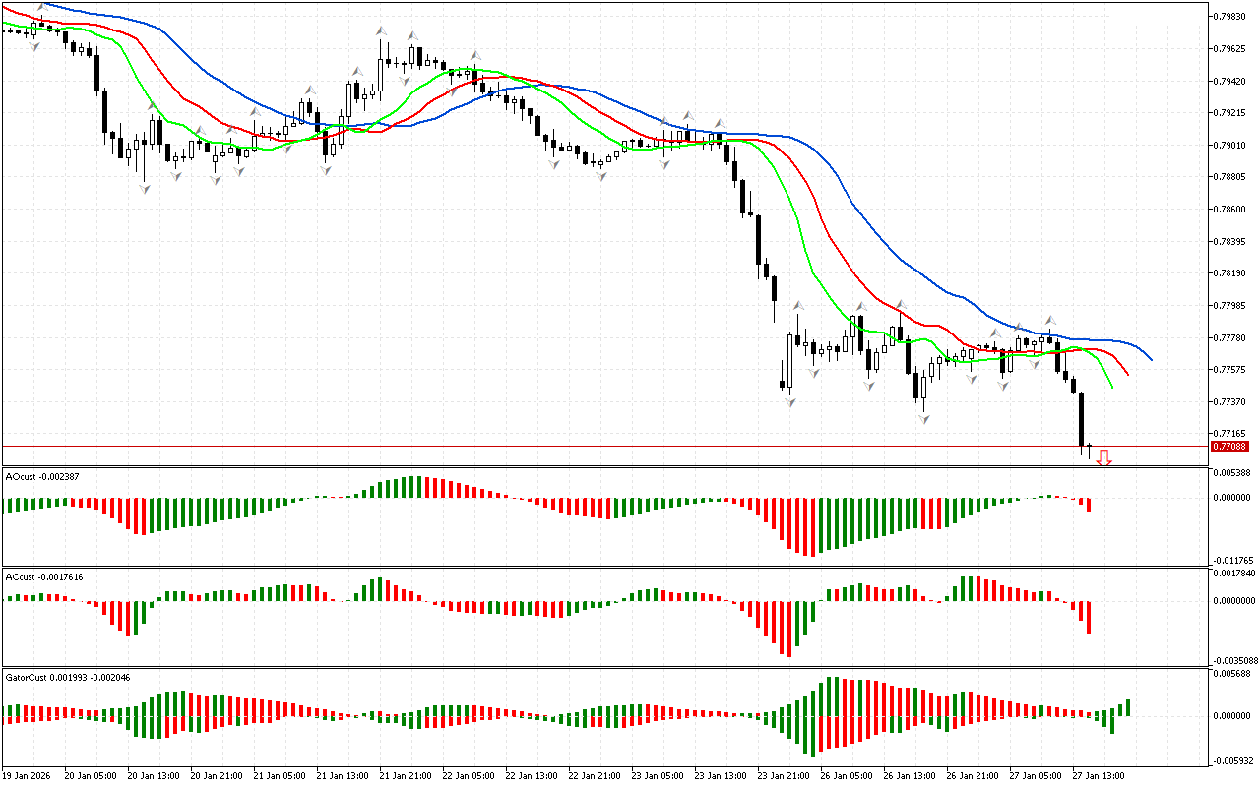Select the last green upper bar in GatorCust
Screen dimensions: 1260x787
(x=1128, y=707)
